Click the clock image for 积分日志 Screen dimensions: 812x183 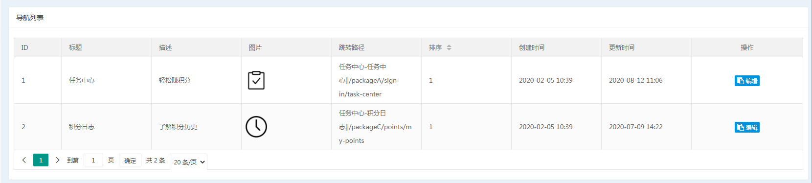(256, 127)
